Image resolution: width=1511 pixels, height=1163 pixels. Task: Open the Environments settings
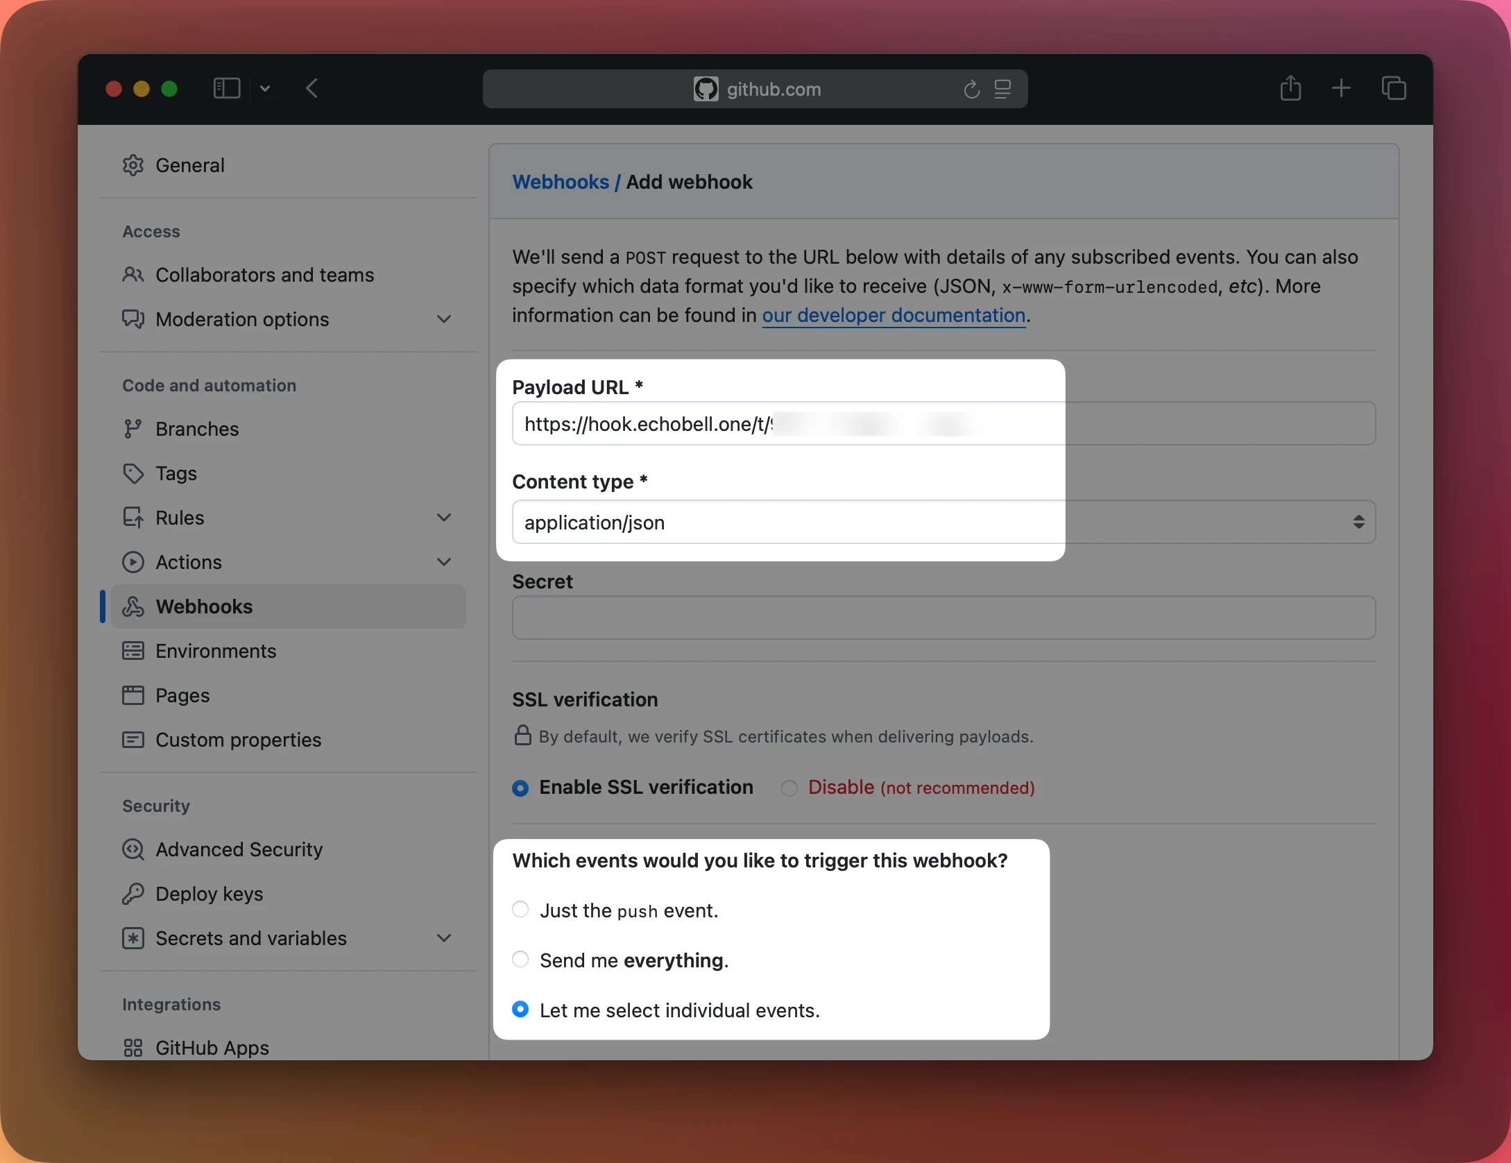(x=216, y=651)
